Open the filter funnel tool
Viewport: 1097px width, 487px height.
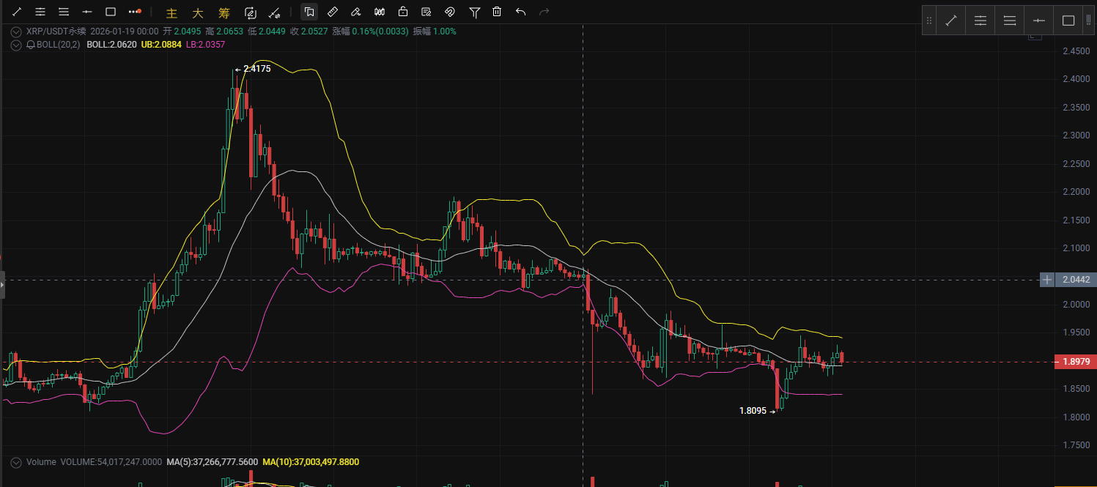474,12
